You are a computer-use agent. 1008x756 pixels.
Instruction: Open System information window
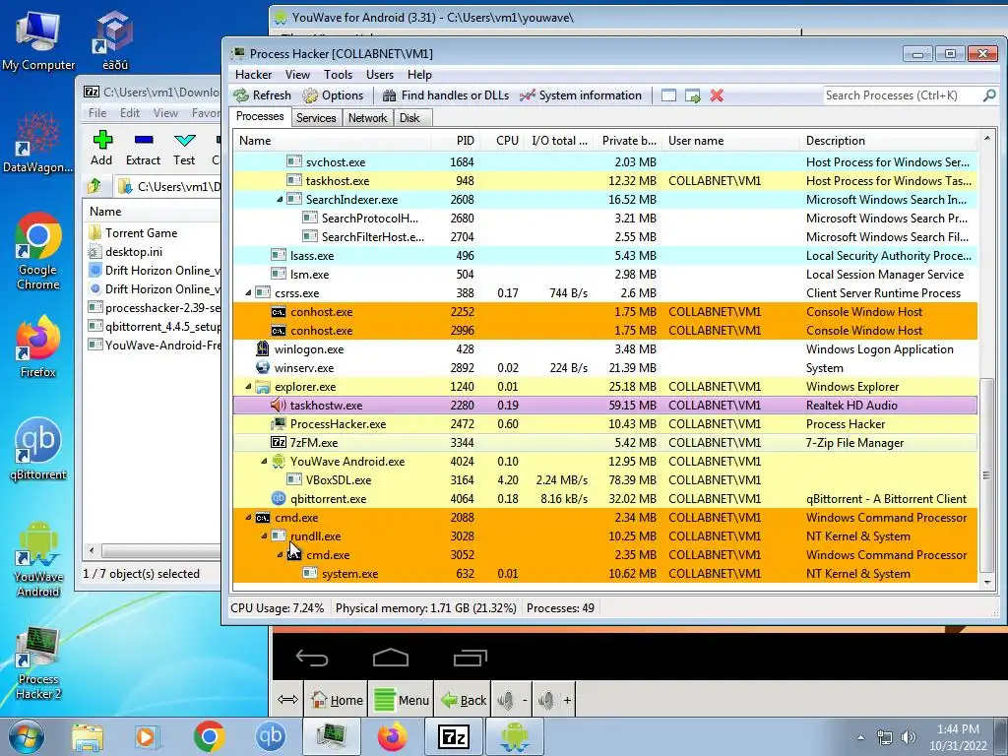(581, 95)
